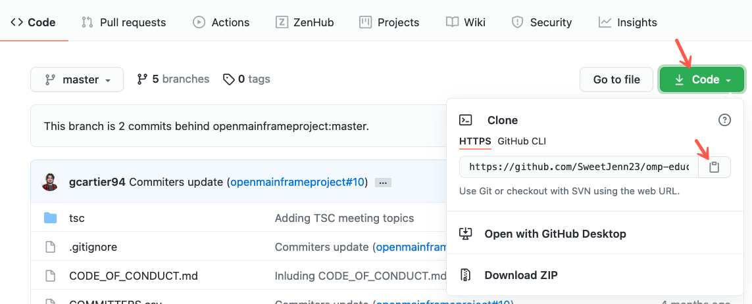This screenshot has width=752, height=304.
Task: Switch to the Actions tab
Action: pos(221,22)
